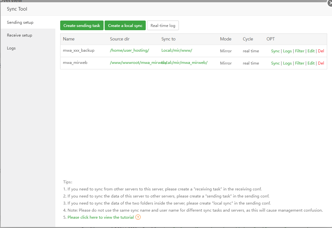Screen dimensions: 332x228
Task: View Logs for the mwa_mirweb task
Action: point(287,63)
